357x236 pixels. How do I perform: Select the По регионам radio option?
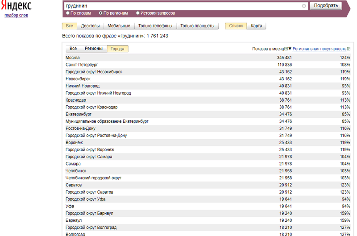tap(100, 13)
